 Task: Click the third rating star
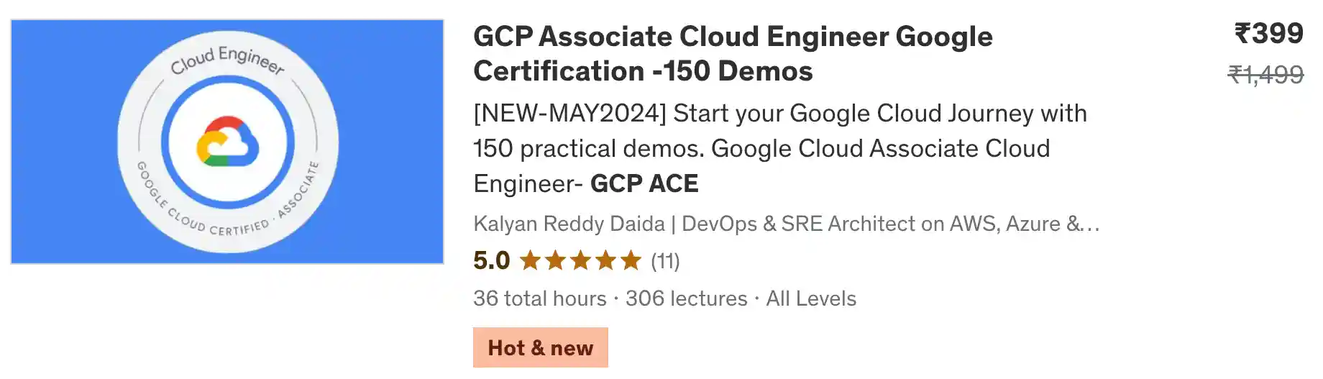click(x=580, y=260)
